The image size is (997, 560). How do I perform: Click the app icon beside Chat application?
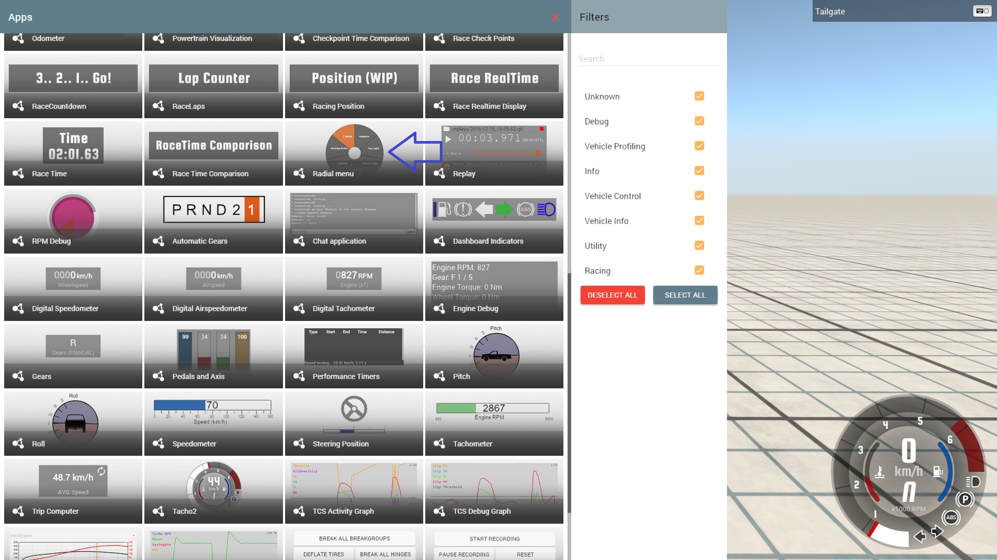tap(299, 241)
